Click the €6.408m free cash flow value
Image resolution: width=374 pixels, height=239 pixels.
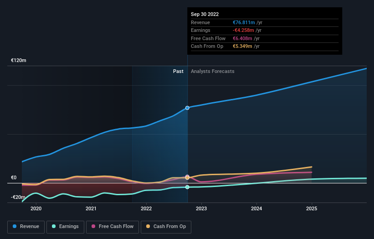pos(242,38)
